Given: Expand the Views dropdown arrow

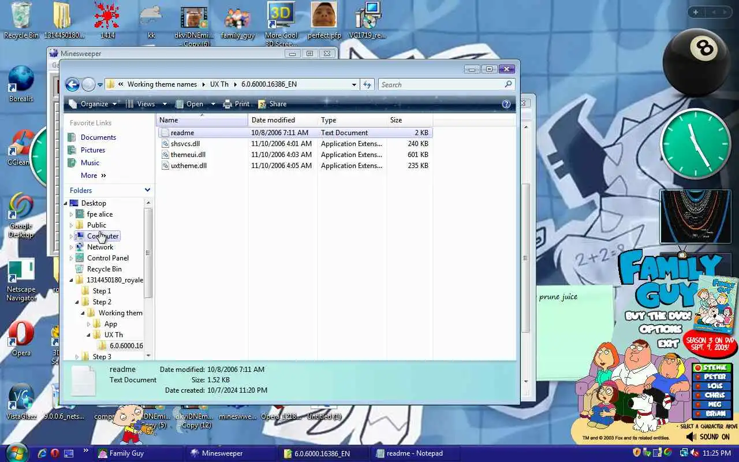Looking at the screenshot, I should click(165, 104).
